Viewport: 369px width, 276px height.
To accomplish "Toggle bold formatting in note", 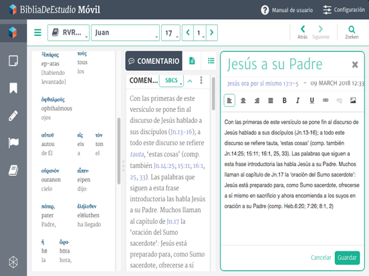I will [x=284, y=101].
